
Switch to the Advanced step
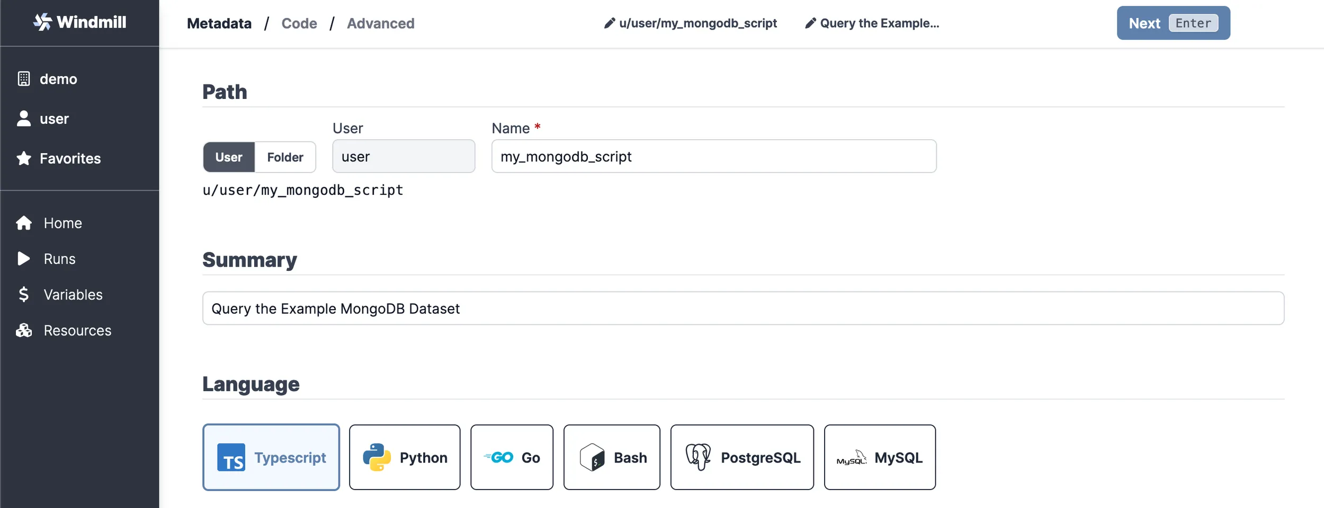[380, 23]
